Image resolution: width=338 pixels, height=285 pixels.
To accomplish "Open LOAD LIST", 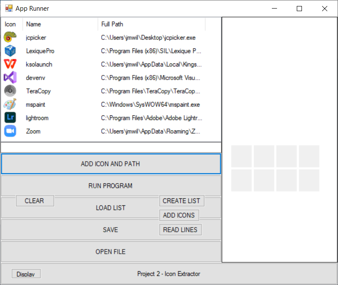I will pyautogui.click(x=110, y=208).
